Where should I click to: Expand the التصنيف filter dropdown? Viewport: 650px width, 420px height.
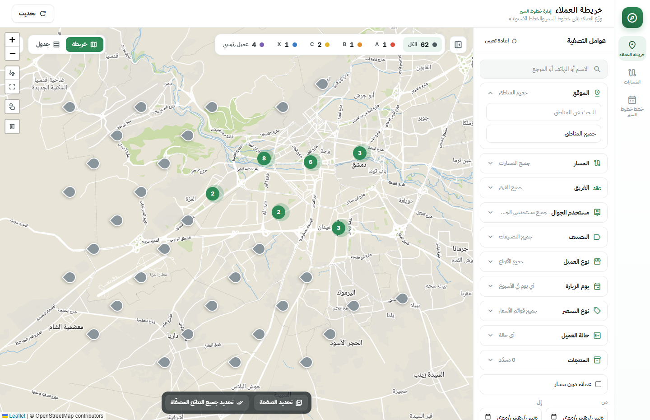click(543, 237)
